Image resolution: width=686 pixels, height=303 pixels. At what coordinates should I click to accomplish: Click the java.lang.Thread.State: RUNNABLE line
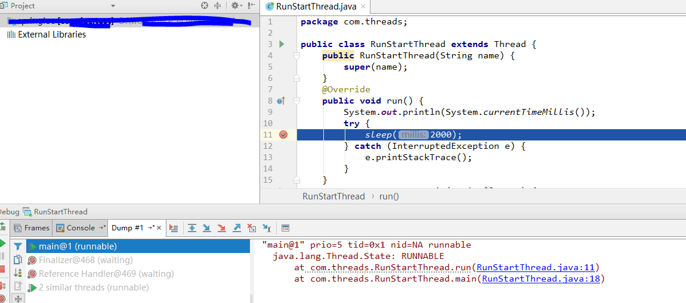click(x=359, y=257)
